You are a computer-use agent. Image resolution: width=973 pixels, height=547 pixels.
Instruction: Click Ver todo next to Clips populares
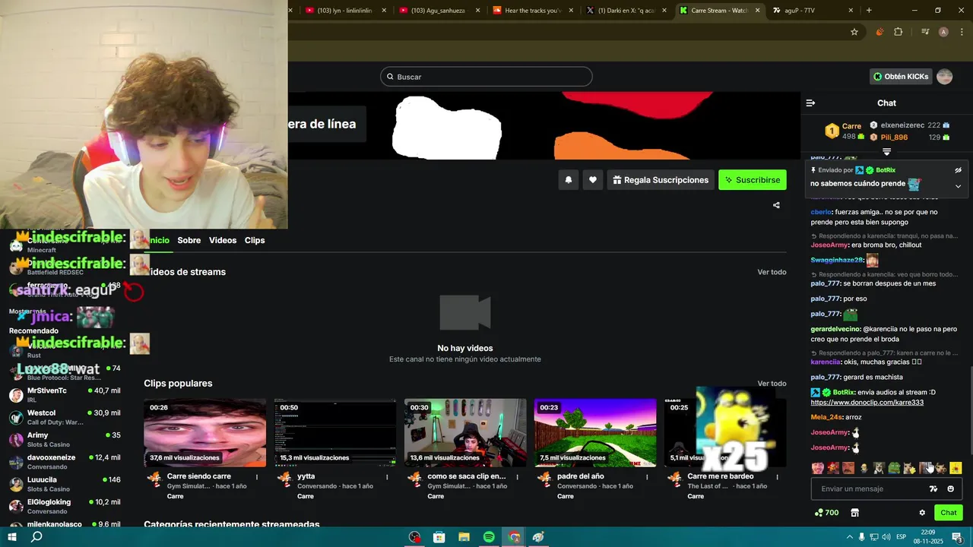click(x=772, y=384)
